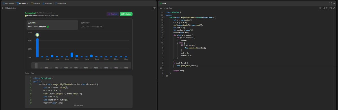Place the cursor on the sort(nums.begin(), nums.end()) line
This screenshot has width=338, height=110.
click(188, 25)
